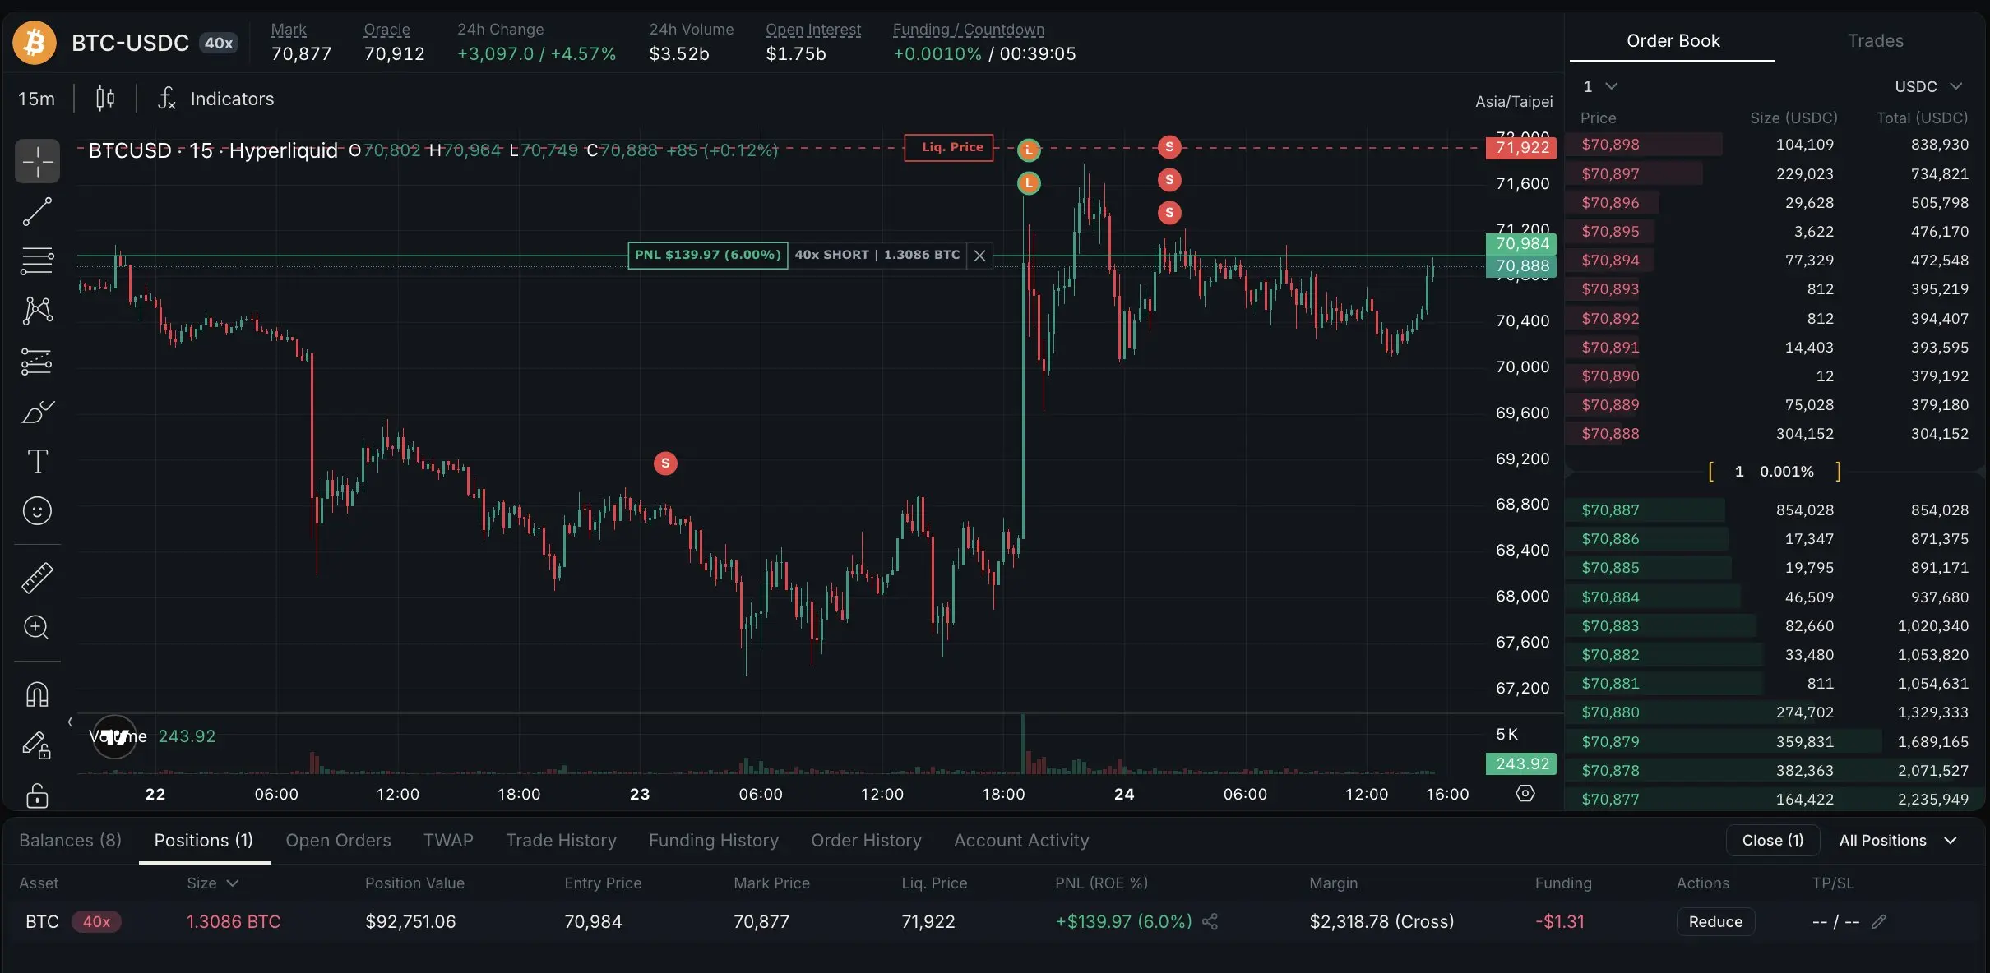1990x973 pixels.
Task: Open the candlestick chart style icon
Action: 105,99
